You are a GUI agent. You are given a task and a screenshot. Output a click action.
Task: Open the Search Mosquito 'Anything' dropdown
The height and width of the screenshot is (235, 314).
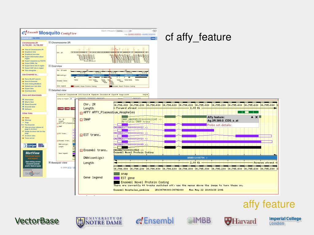[124, 31]
